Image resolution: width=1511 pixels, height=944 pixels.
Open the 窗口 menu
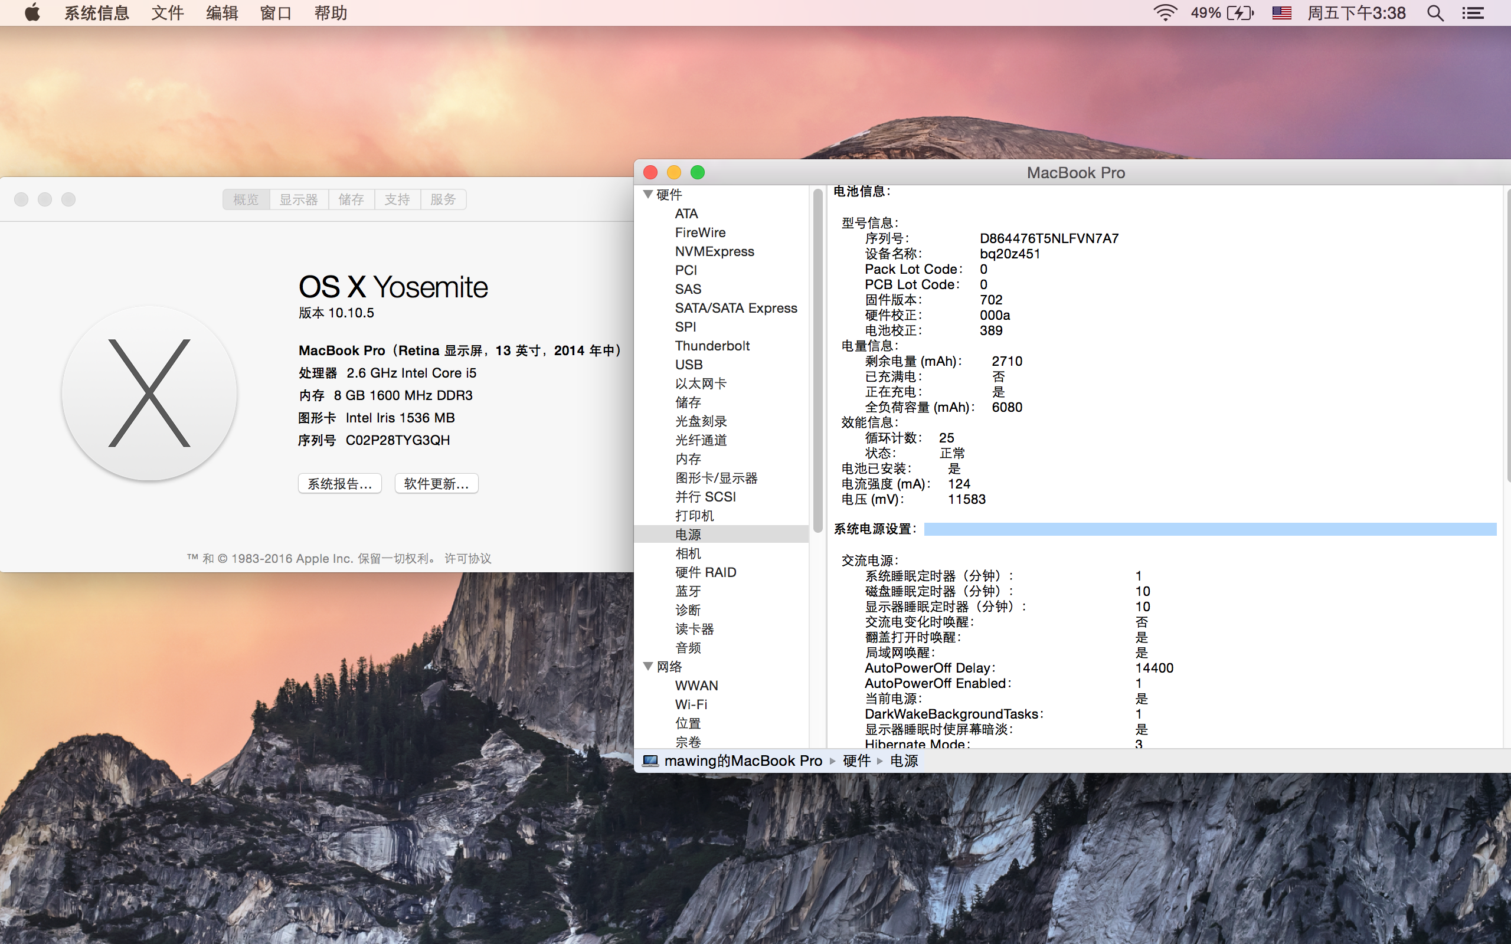pyautogui.click(x=276, y=13)
